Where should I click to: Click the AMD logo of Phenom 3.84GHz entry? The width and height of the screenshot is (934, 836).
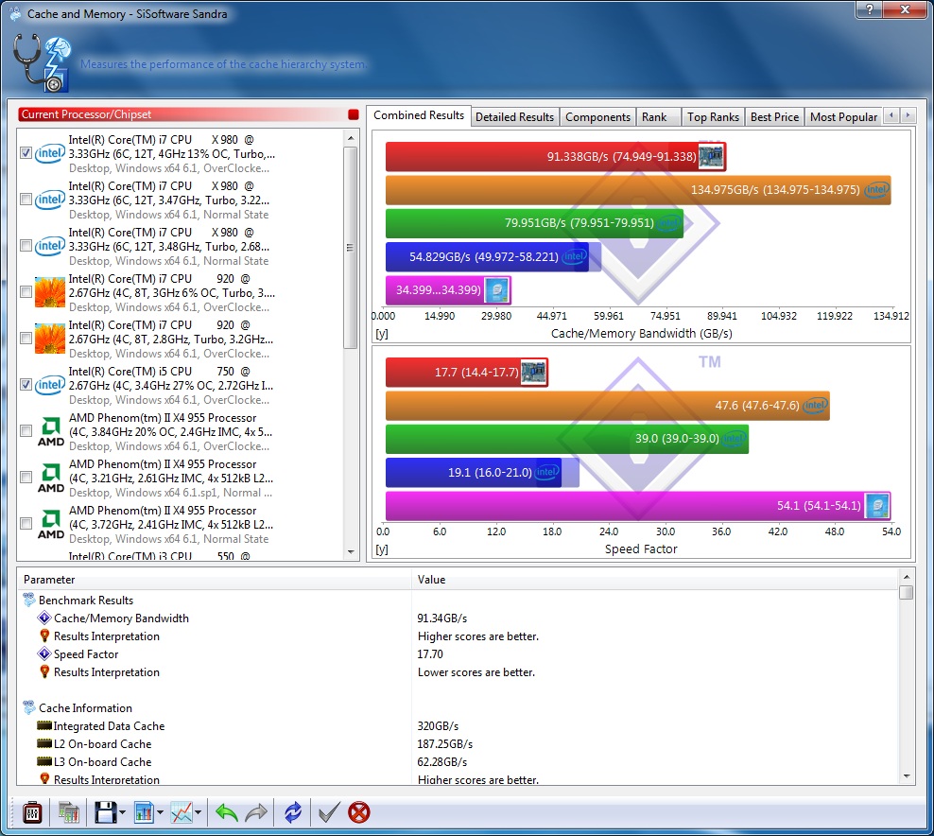pyautogui.click(x=51, y=432)
